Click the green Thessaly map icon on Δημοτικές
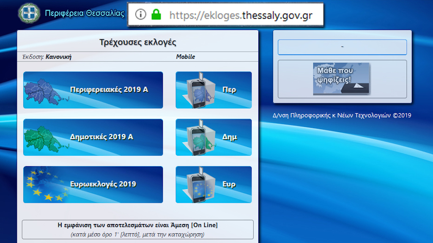 (x=46, y=139)
